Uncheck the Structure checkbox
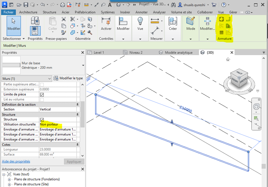The image size is (268, 187). pyautogui.click(x=42, y=120)
